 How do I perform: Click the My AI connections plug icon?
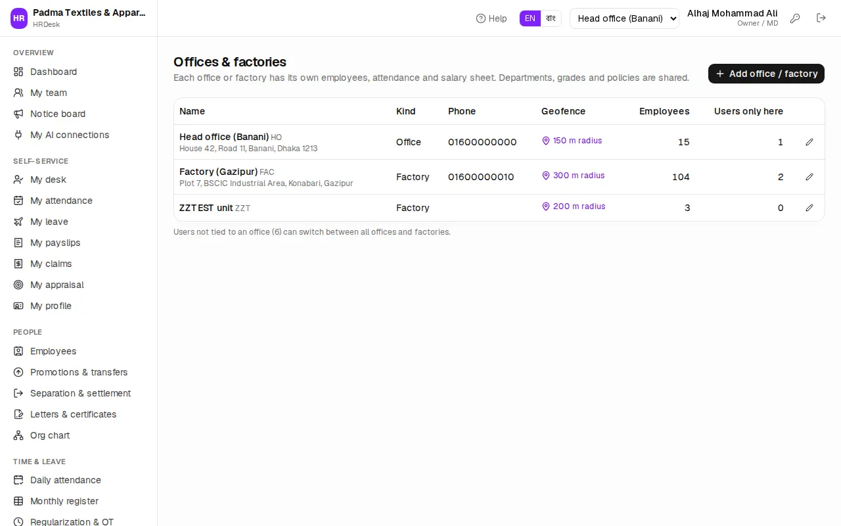[18, 135]
